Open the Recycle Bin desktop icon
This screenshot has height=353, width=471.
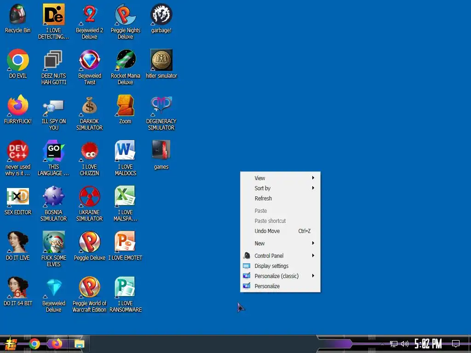coord(18,18)
